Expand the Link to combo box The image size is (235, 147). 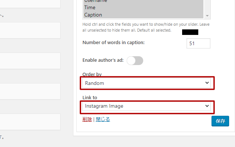coord(146,106)
